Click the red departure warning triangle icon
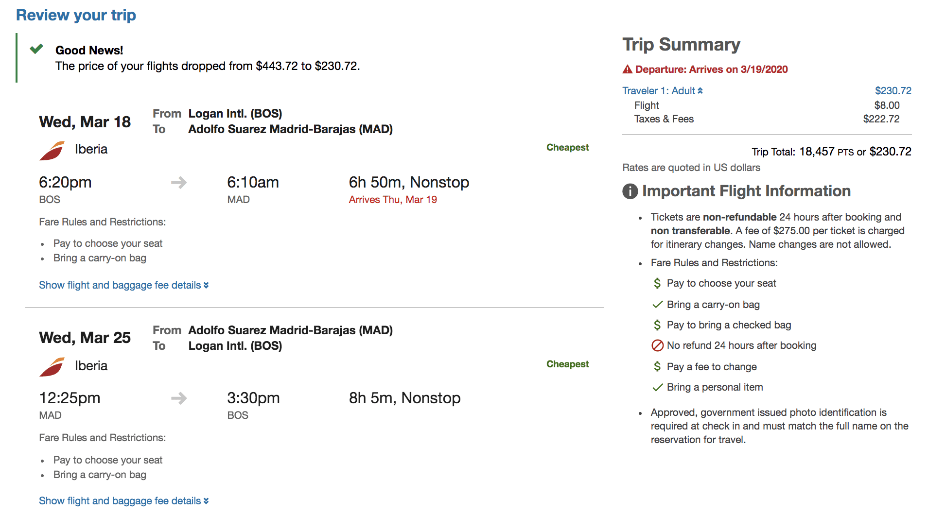 tap(628, 69)
